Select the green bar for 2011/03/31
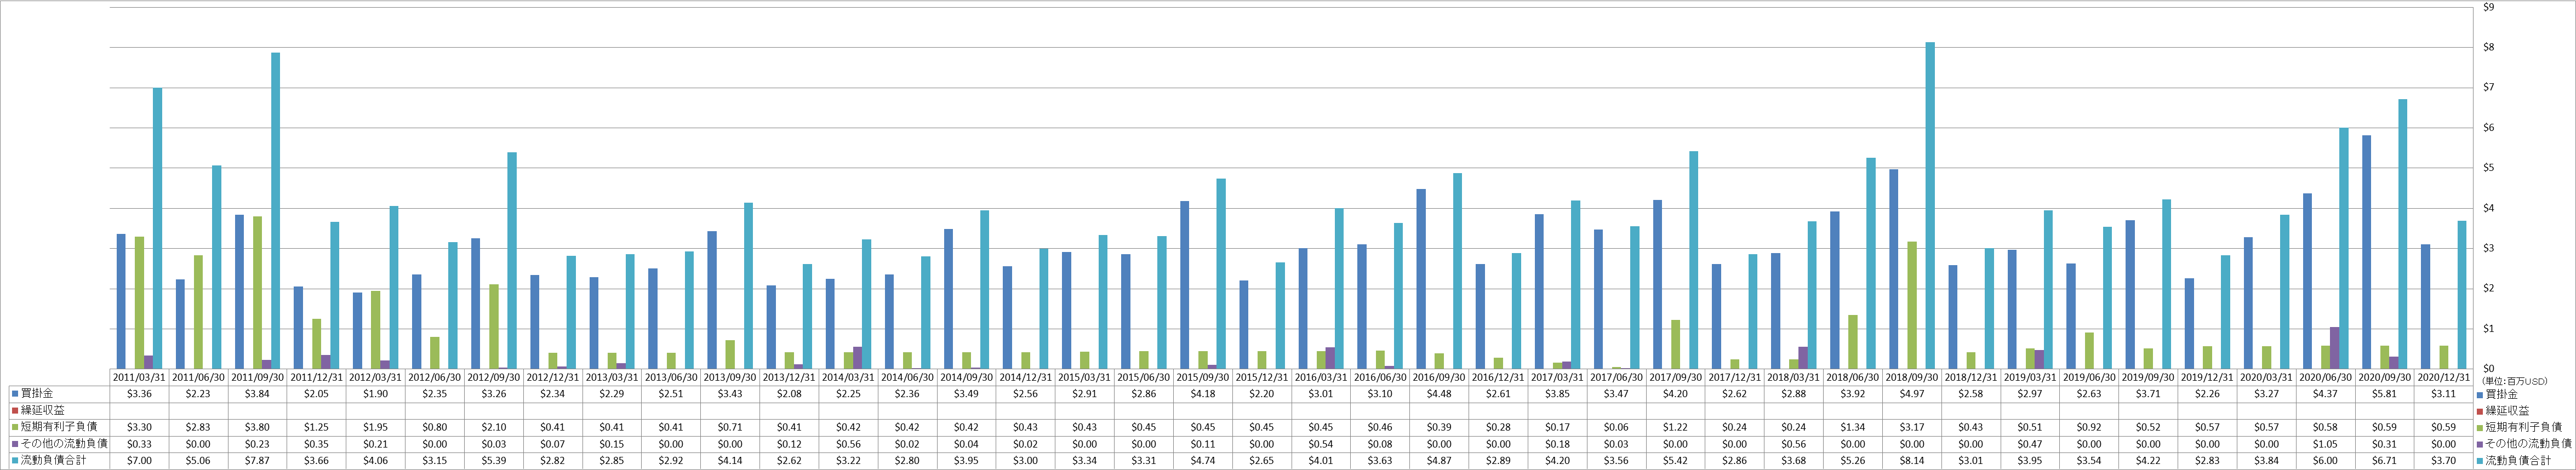Screen dimensions: 2576x470 click(139, 302)
